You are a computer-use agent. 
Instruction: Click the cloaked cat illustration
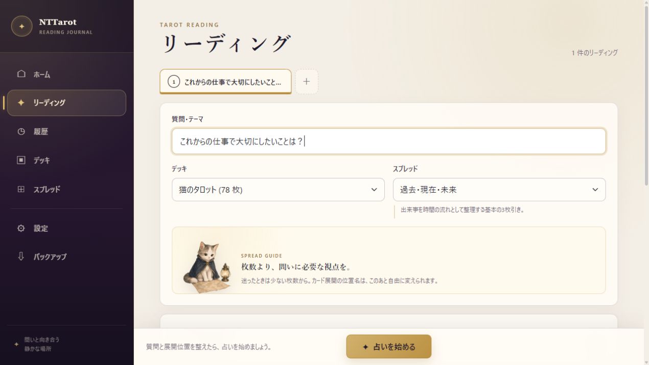[x=206, y=267]
